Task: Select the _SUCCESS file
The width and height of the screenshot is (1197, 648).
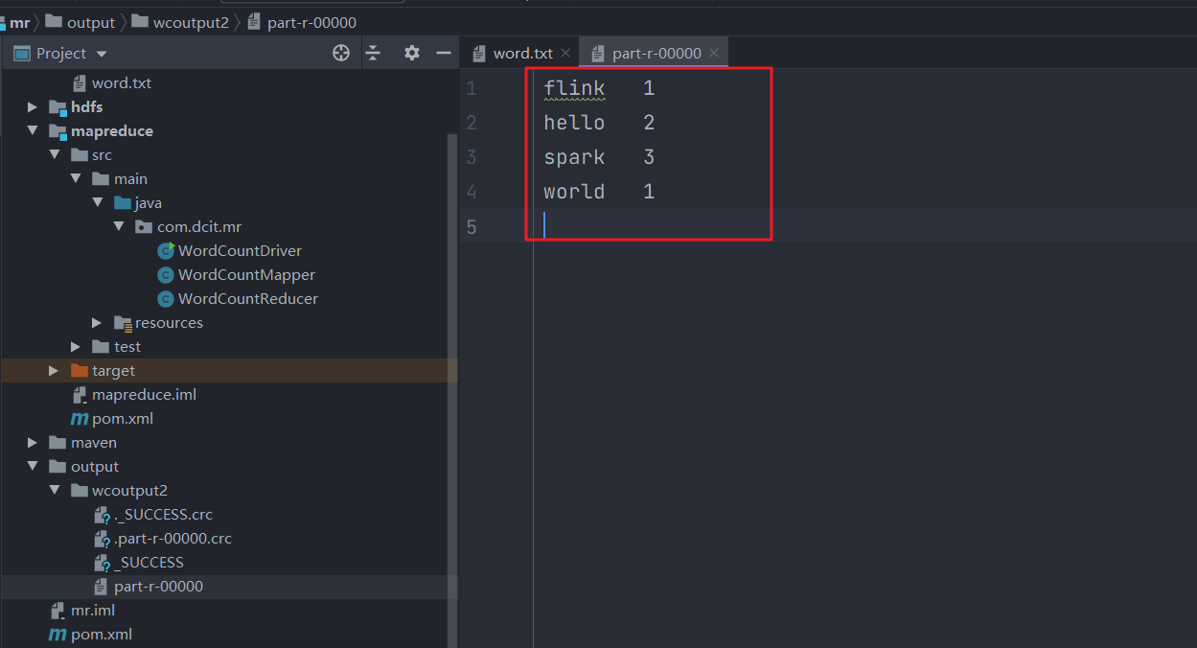Action: [x=149, y=563]
